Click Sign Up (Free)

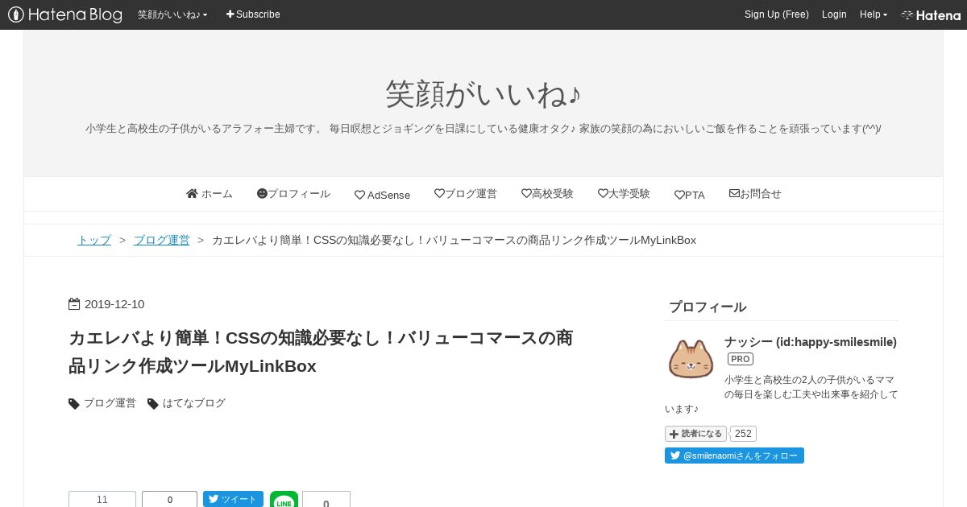(776, 14)
